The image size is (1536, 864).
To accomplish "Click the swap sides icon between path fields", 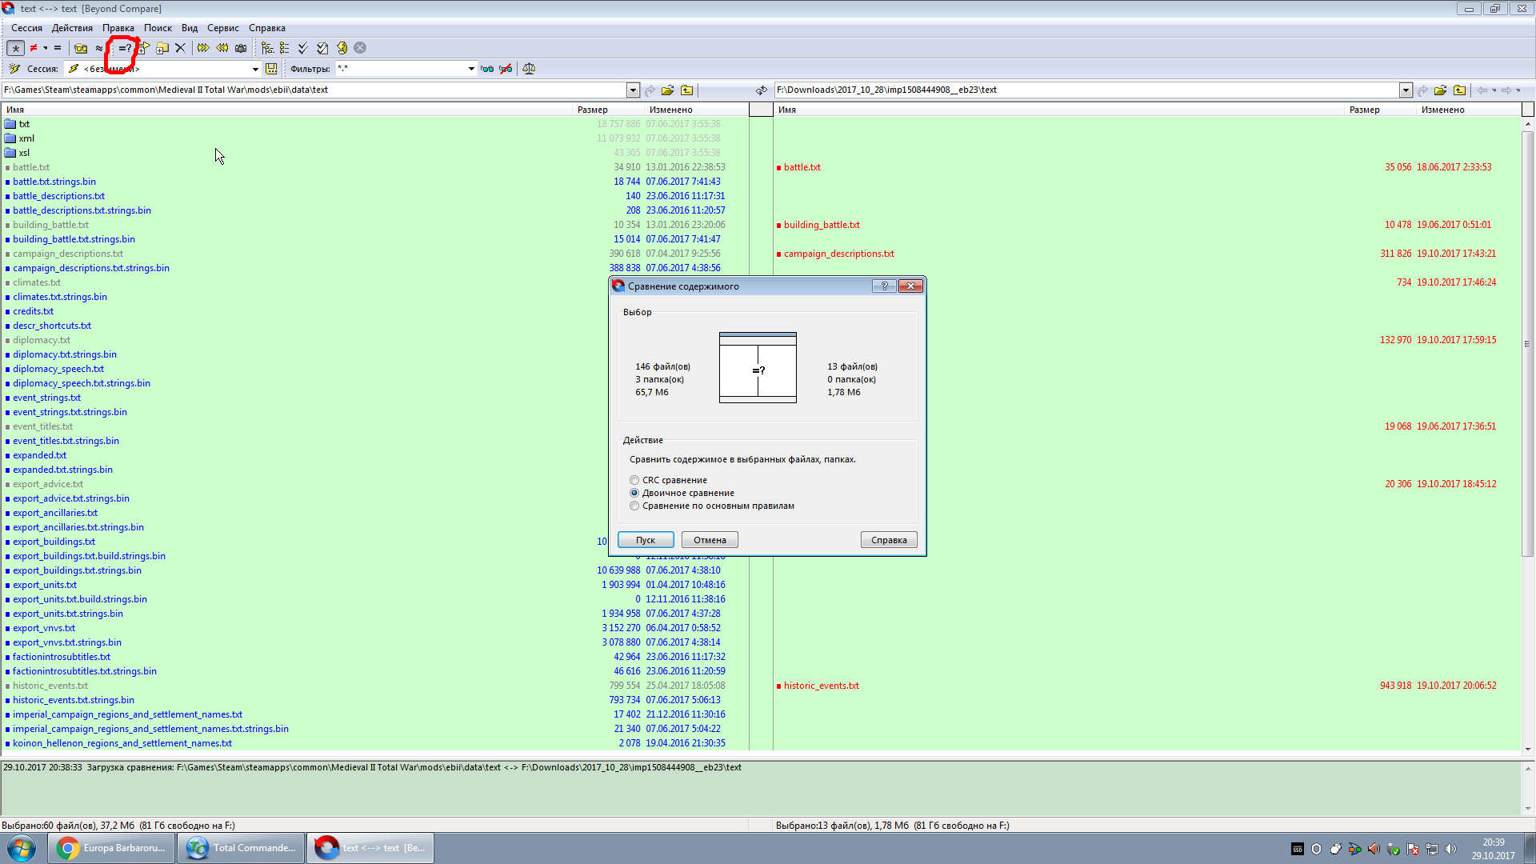I will tap(761, 90).
